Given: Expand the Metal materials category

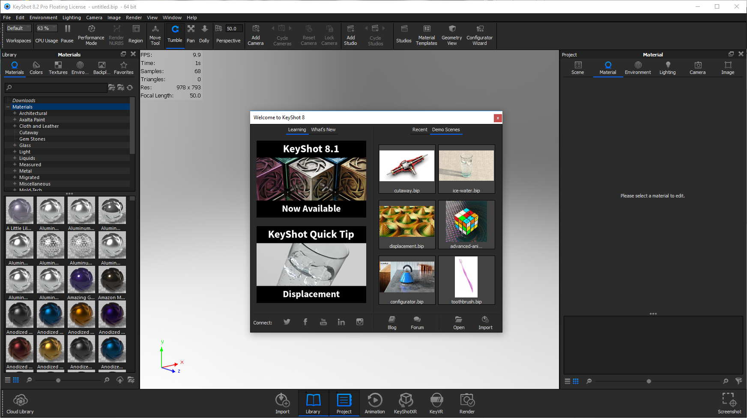Looking at the screenshot, I should tap(15, 171).
